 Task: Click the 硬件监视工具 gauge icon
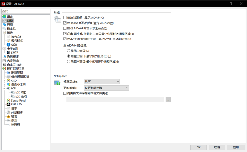click(4, 69)
